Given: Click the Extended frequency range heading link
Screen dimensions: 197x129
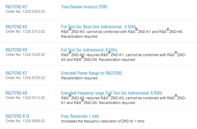Looking at the screenshot, I should (112, 93).
